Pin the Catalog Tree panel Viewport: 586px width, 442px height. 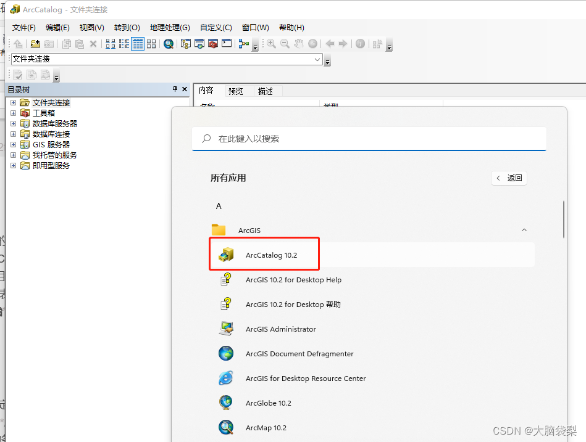point(175,89)
